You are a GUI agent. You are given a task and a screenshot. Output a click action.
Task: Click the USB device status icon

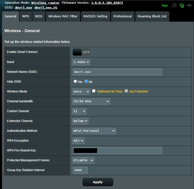point(189,5)
